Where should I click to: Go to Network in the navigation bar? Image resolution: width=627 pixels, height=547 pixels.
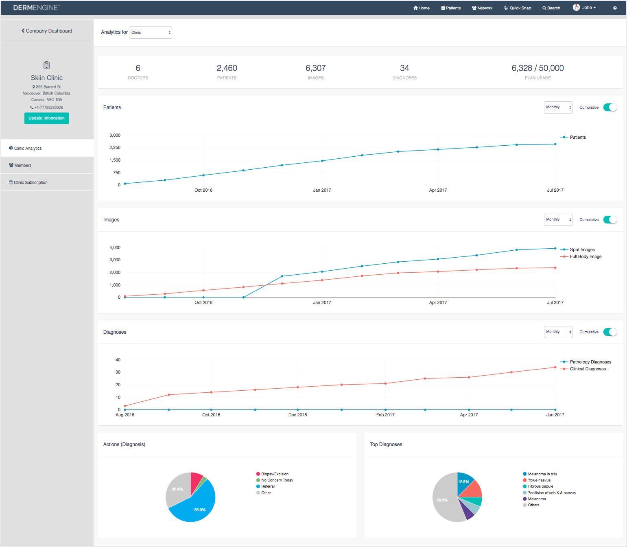[x=482, y=8]
